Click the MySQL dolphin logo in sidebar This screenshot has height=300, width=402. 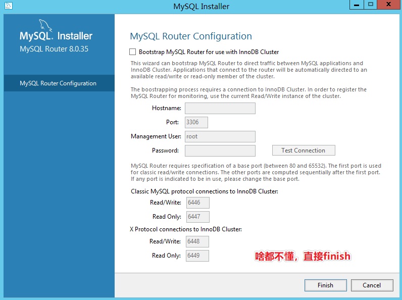(x=45, y=26)
